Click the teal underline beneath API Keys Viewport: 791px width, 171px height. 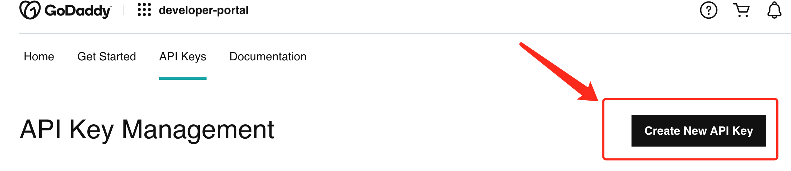[x=183, y=78]
